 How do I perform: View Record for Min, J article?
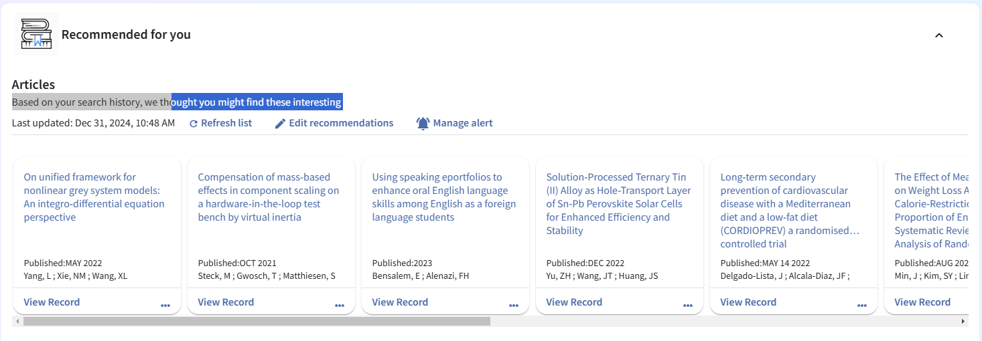[922, 302]
